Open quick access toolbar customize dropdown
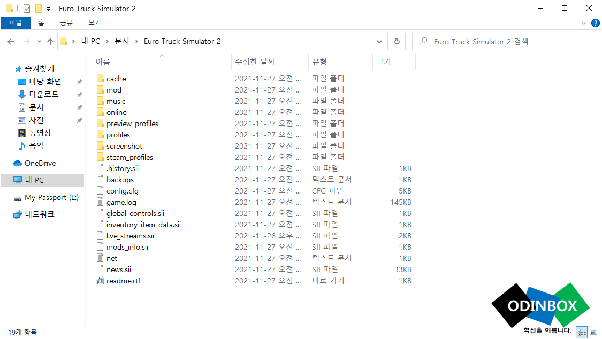This screenshot has height=339, width=602. [48, 9]
